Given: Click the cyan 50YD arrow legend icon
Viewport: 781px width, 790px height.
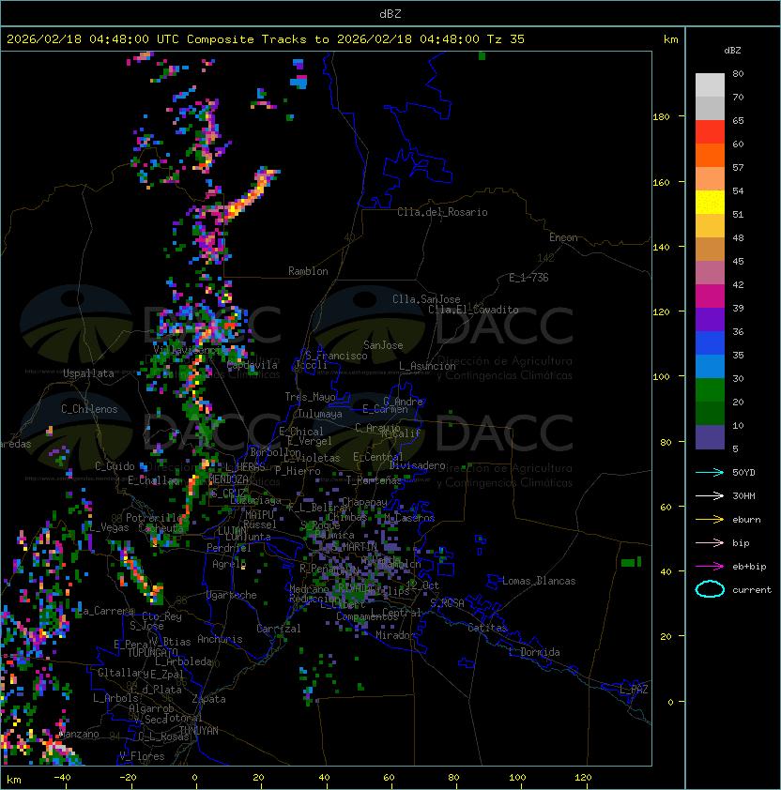Looking at the screenshot, I should click(x=710, y=472).
